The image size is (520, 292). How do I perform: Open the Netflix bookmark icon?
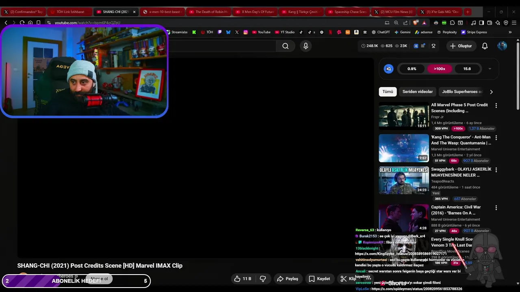pos(330,32)
